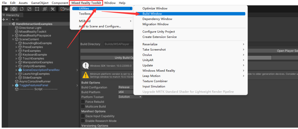Expand the PressExamples object
This screenshot has width=298, height=129.
coord(16,47)
